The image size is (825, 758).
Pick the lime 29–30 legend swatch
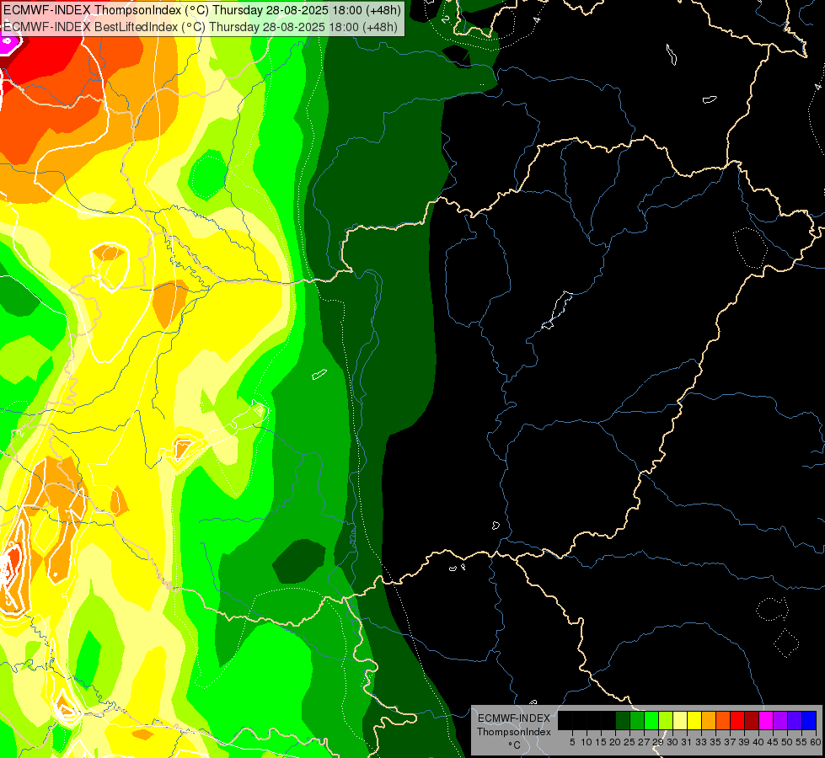(x=666, y=720)
